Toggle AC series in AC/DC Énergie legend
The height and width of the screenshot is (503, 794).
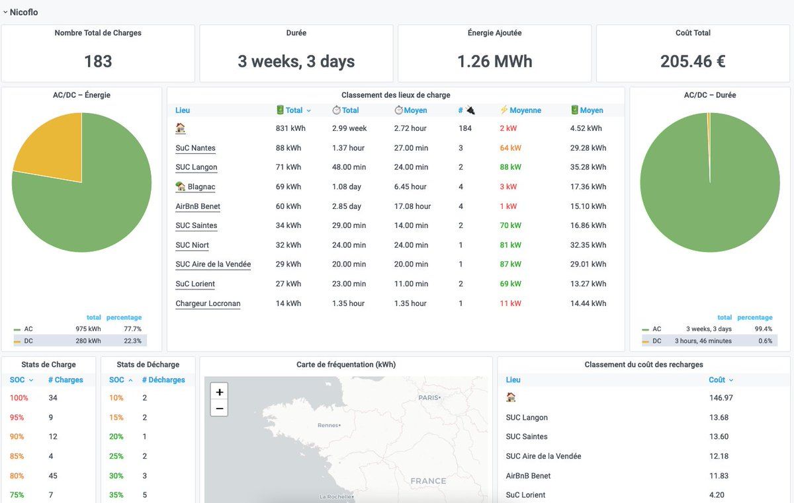click(x=28, y=329)
